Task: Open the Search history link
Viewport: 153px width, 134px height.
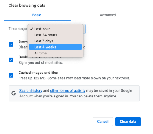Action: [x=31, y=91]
